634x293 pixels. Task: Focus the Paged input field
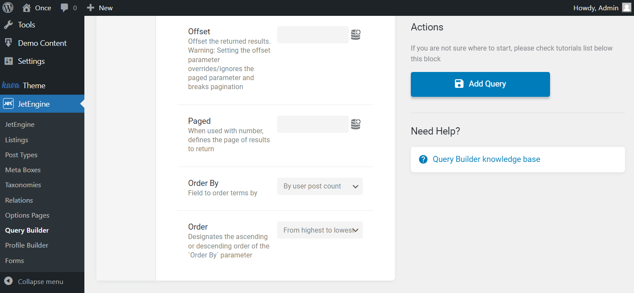[x=313, y=124]
